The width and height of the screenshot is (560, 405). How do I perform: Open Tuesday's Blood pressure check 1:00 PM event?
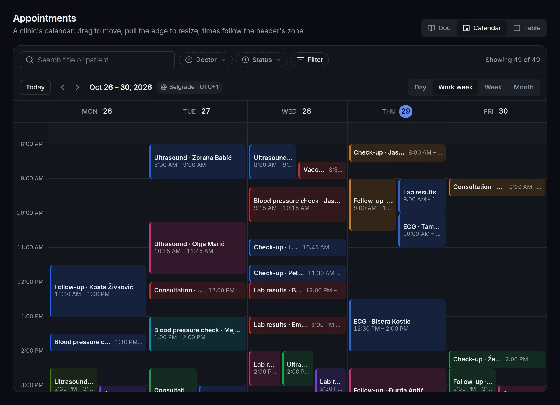pos(198,334)
